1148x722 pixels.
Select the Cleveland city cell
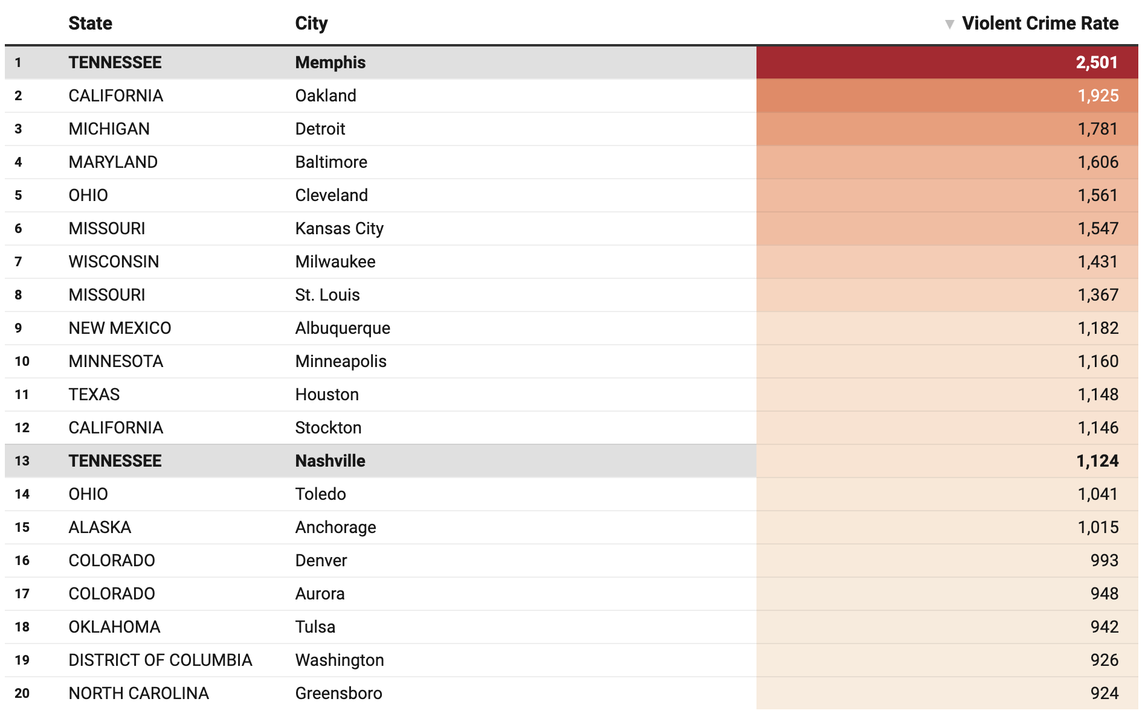coord(331,196)
